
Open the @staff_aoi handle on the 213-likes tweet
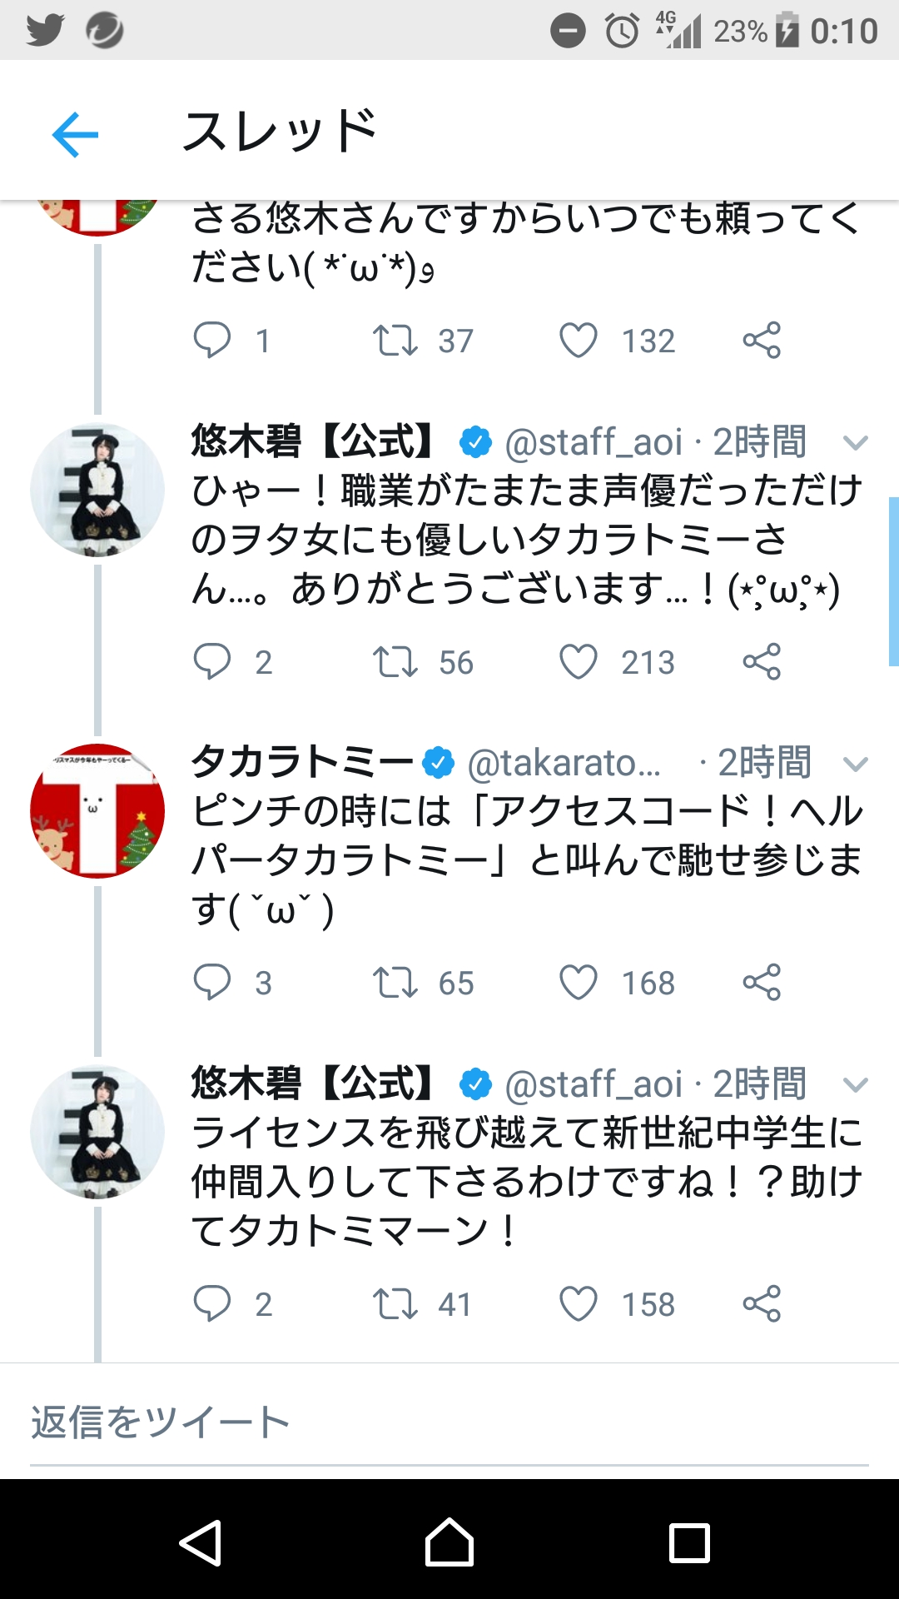pyautogui.click(x=594, y=442)
